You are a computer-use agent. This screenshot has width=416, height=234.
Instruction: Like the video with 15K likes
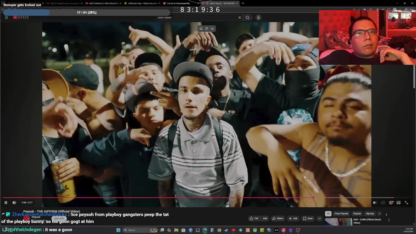[x=254, y=218]
